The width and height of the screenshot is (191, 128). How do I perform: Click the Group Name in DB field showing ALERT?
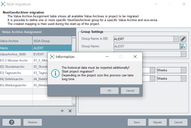(144, 39)
